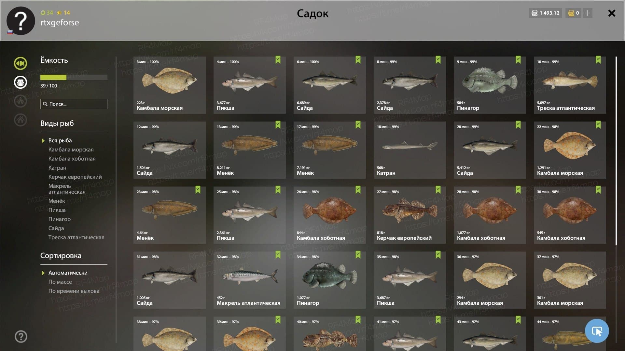Toggle bookmark on Пинагор 584 г card

point(518,60)
